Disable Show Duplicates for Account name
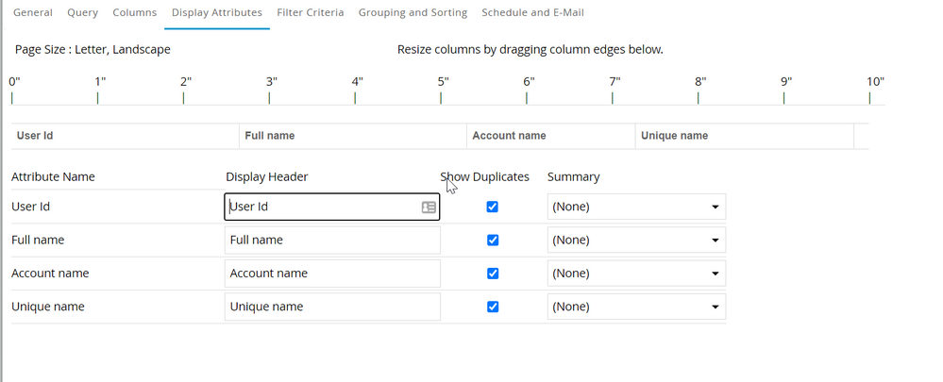Image resolution: width=943 pixels, height=382 pixels. (x=492, y=274)
